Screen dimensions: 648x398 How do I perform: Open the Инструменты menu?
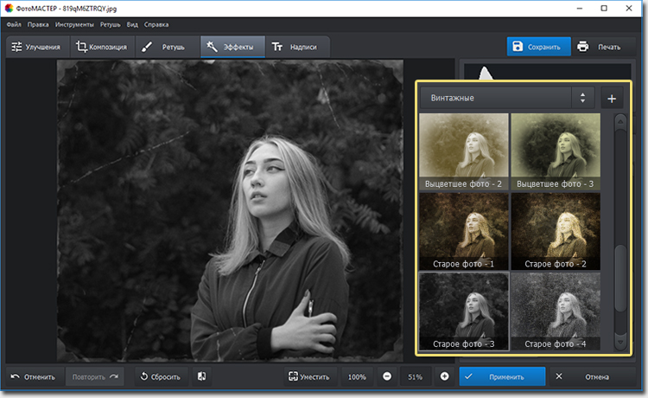click(x=74, y=24)
